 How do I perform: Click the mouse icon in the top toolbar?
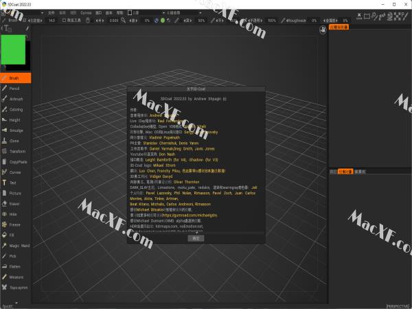[88, 20]
